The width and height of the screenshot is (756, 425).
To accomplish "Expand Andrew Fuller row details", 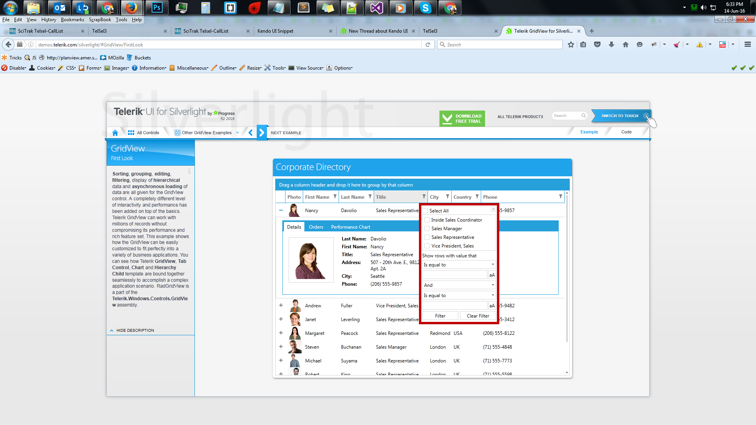I will tap(281, 305).
